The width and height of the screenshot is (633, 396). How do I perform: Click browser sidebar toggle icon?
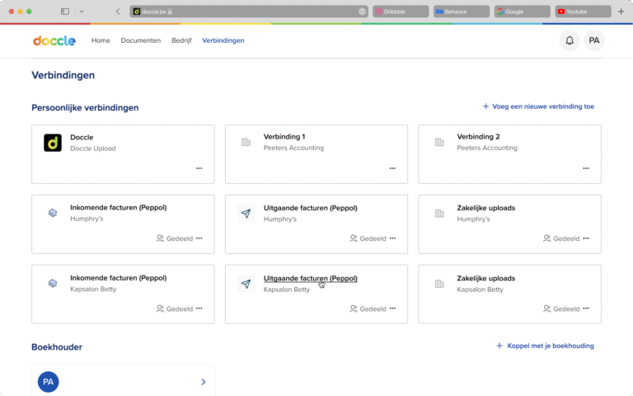pyautogui.click(x=65, y=12)
